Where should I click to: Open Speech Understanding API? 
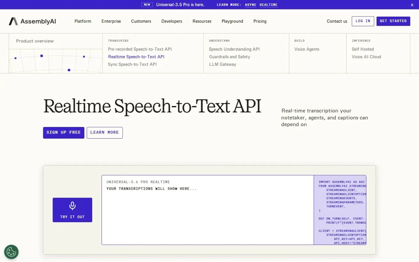click(x=234, y=49)
